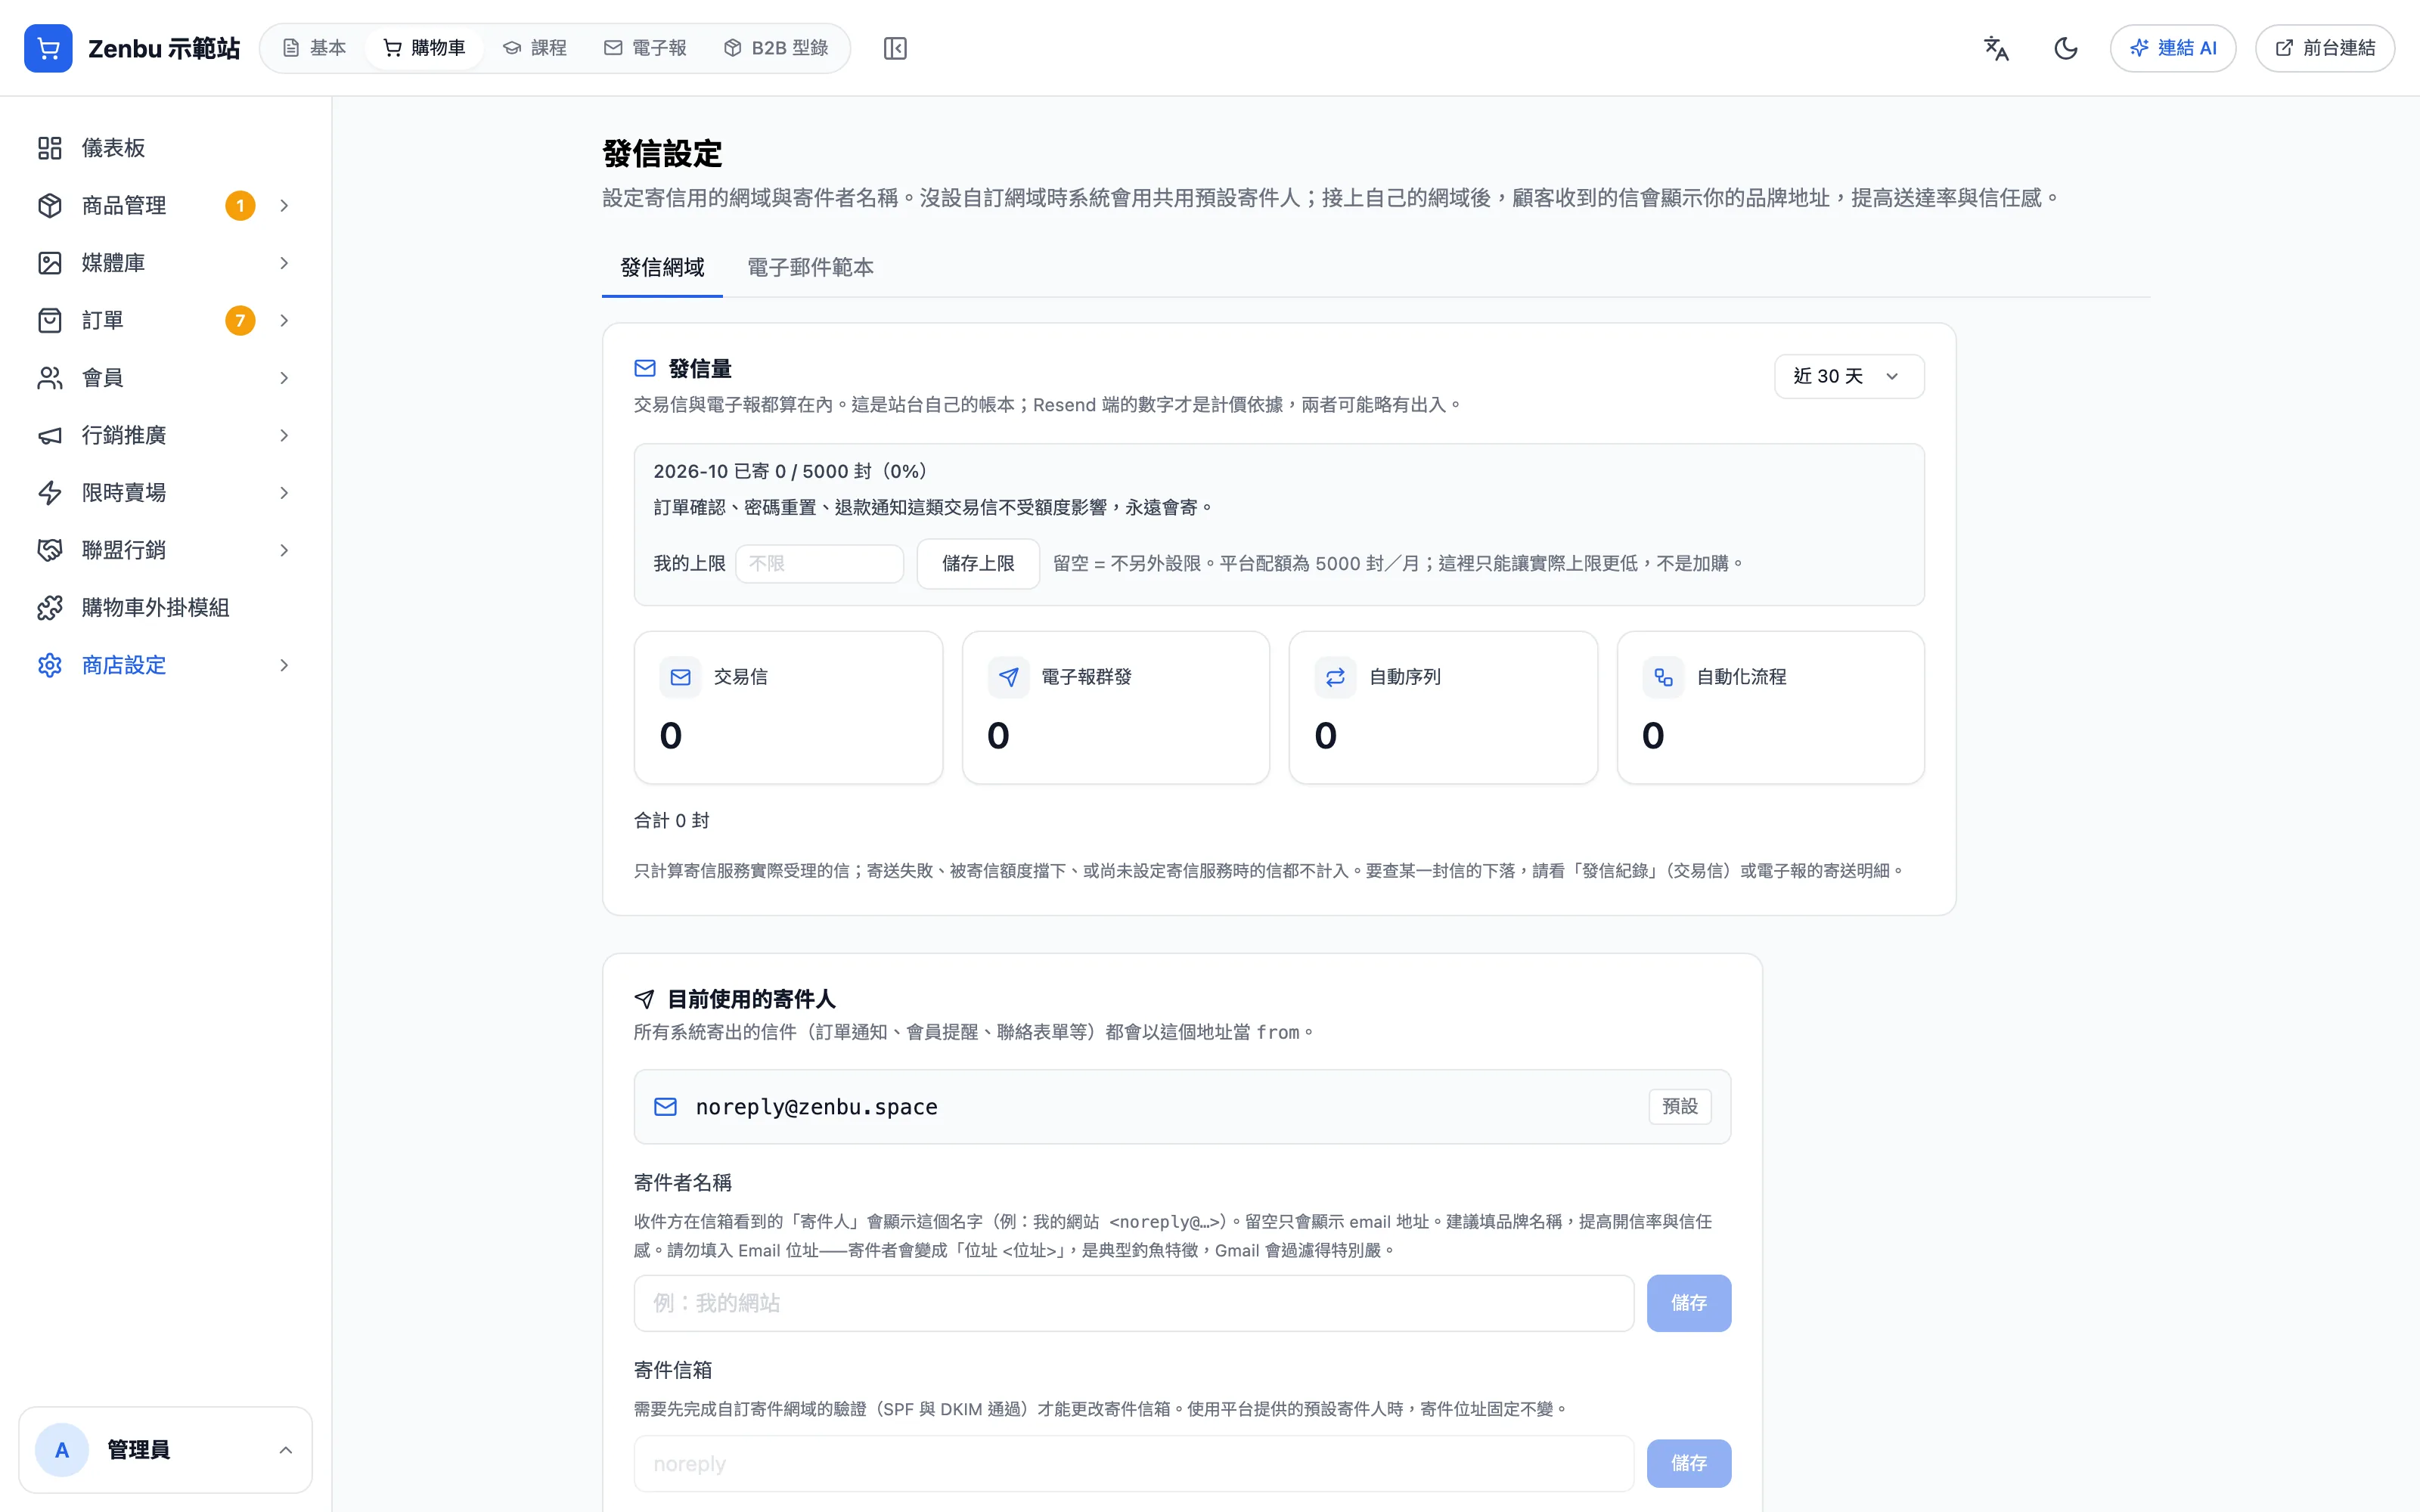Expand the 管理員 account menu
The width and height of the screenshot is (2420, 1512).
click(x=165, y=1450)
